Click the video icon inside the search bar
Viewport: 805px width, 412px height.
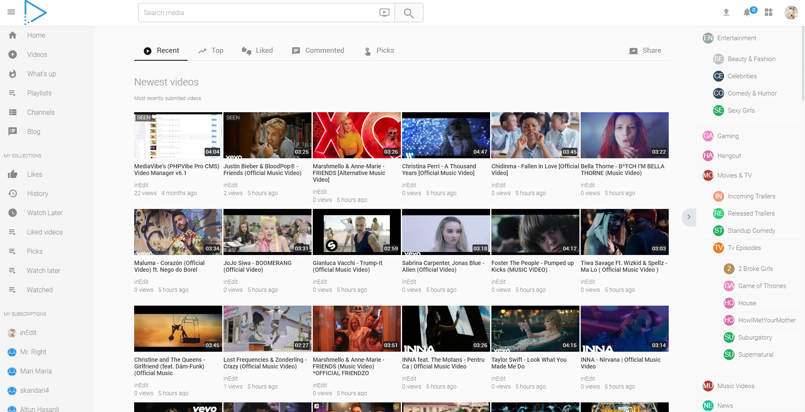click(384, 13)
